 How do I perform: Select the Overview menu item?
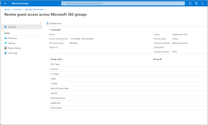tap(12, 27)
